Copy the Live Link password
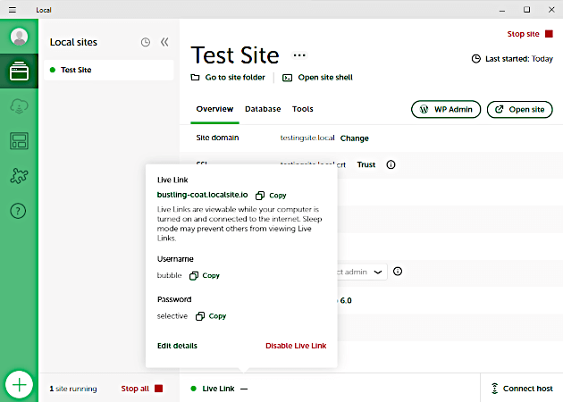The height and width of the screenshot is (402, 563). 211,316
